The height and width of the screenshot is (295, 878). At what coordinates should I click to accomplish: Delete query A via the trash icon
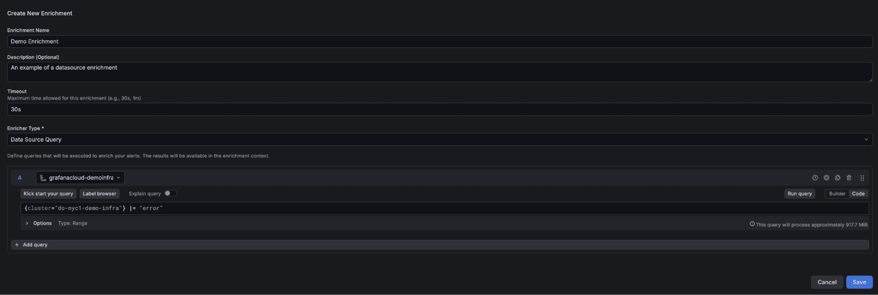click(x=849, y=178)
